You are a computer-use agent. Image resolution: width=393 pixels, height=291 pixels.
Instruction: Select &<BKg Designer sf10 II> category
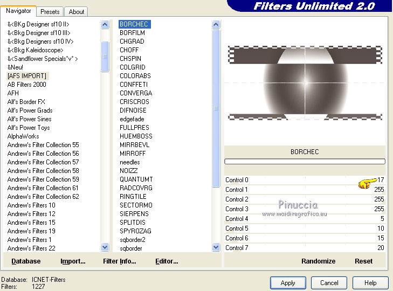38,24
